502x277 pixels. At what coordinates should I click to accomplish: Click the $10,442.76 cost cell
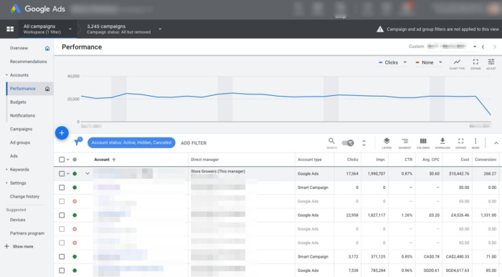point(459,174)
